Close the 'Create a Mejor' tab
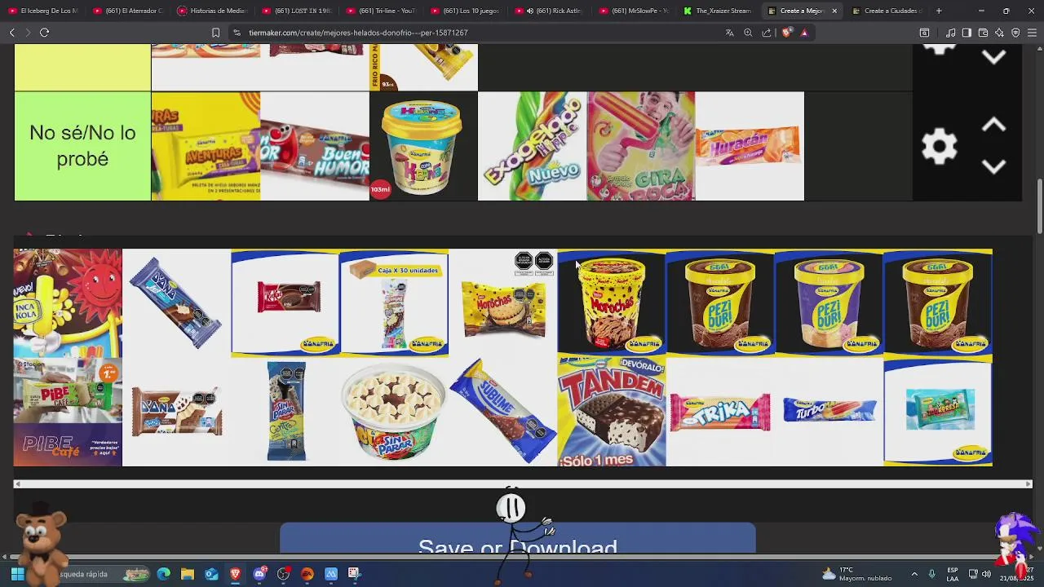 click(x=834, y=11)
